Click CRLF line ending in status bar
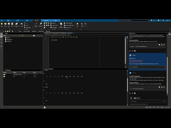Image resolution: width=171 pixels, height=128 pixels. (x=158, y=107)
